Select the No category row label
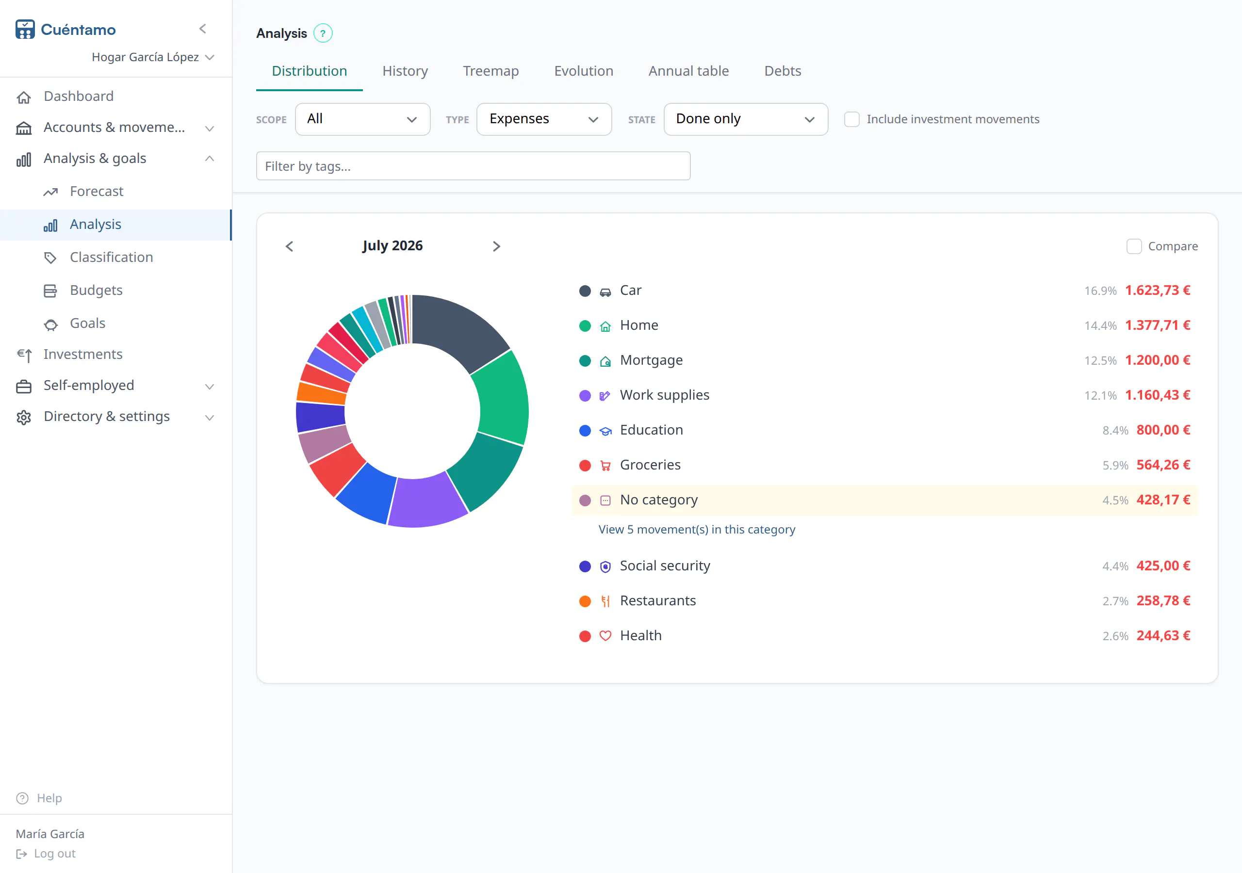1242x873 pixels. pyautogui.click(x=658, y=500)
